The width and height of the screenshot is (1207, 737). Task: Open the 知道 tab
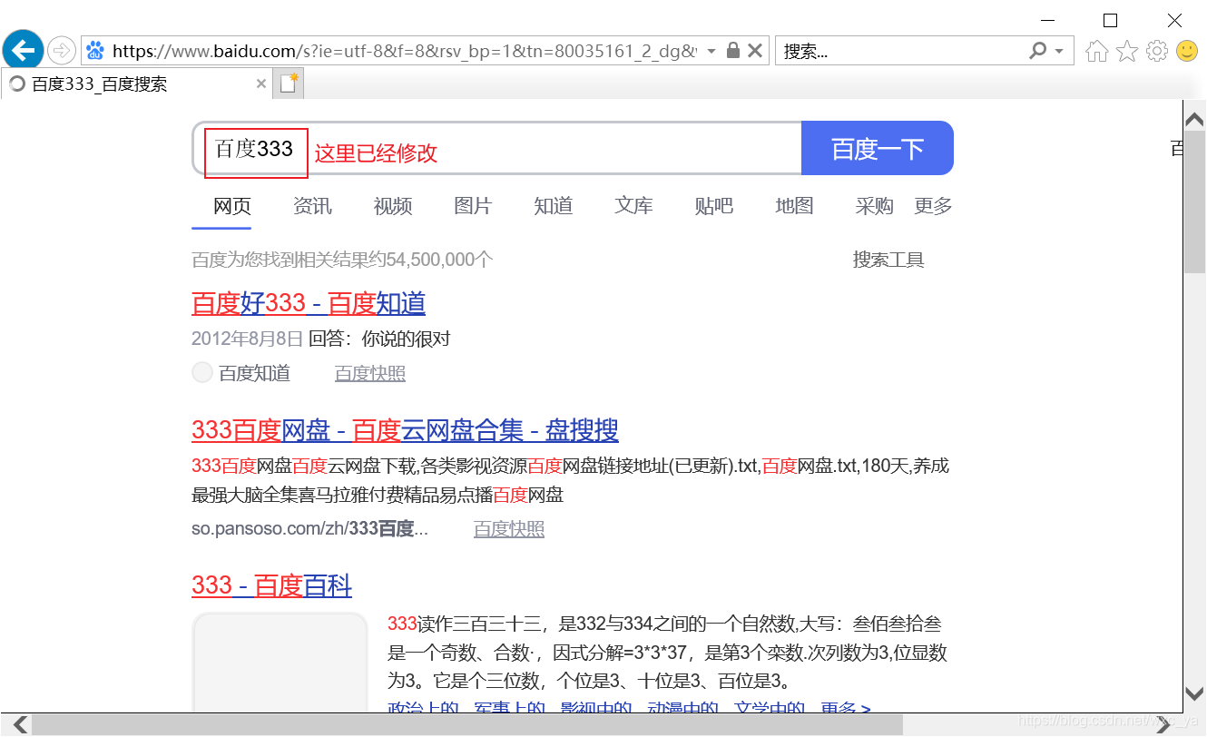(554, 206)
